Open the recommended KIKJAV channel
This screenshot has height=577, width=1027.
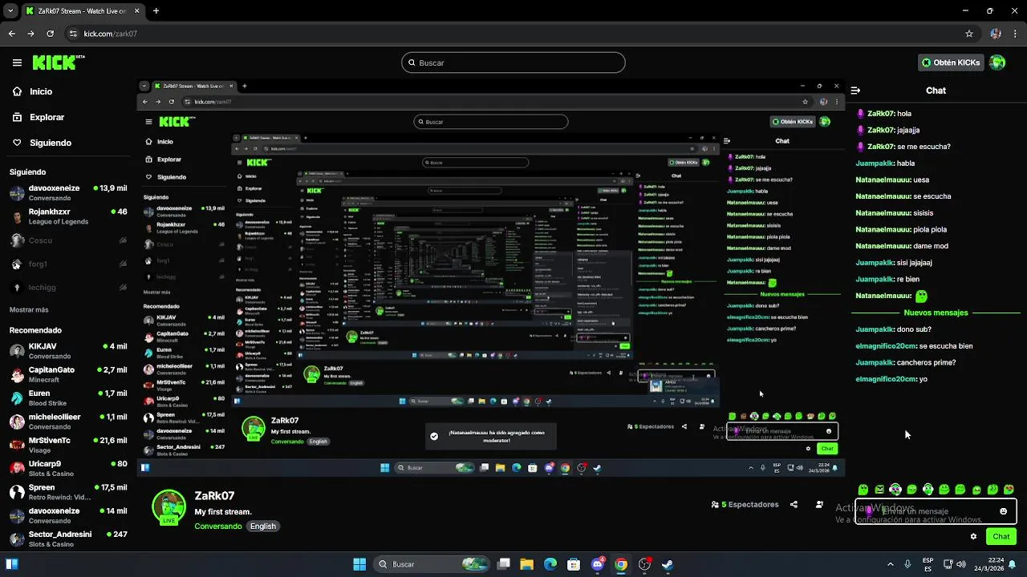[x=68, y=351]
